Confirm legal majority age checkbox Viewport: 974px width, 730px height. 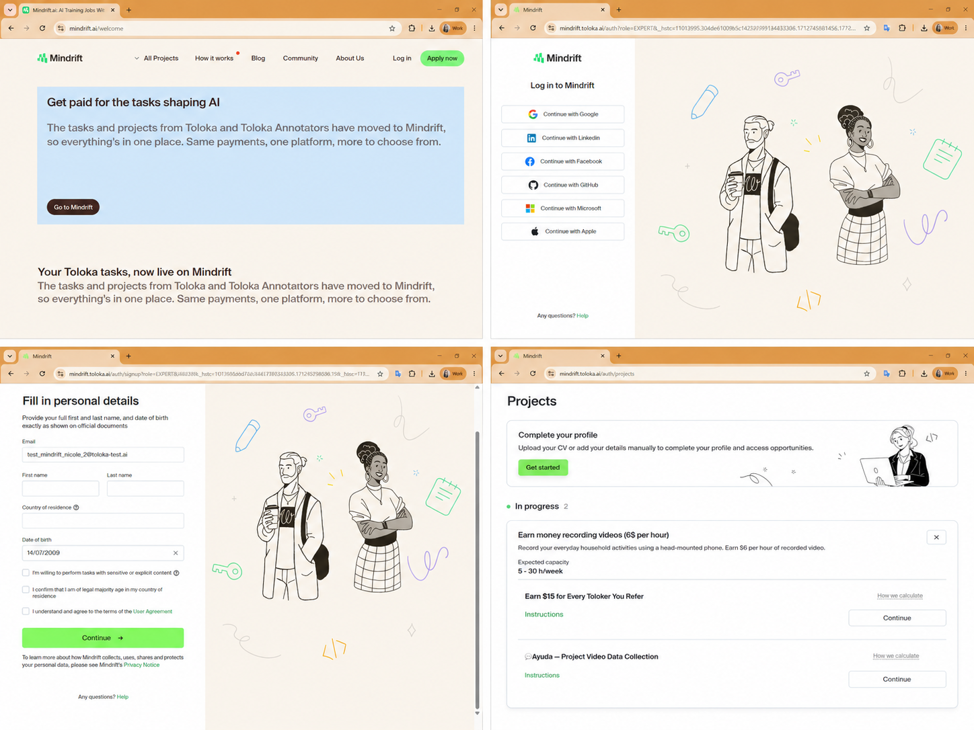(26, 590)
